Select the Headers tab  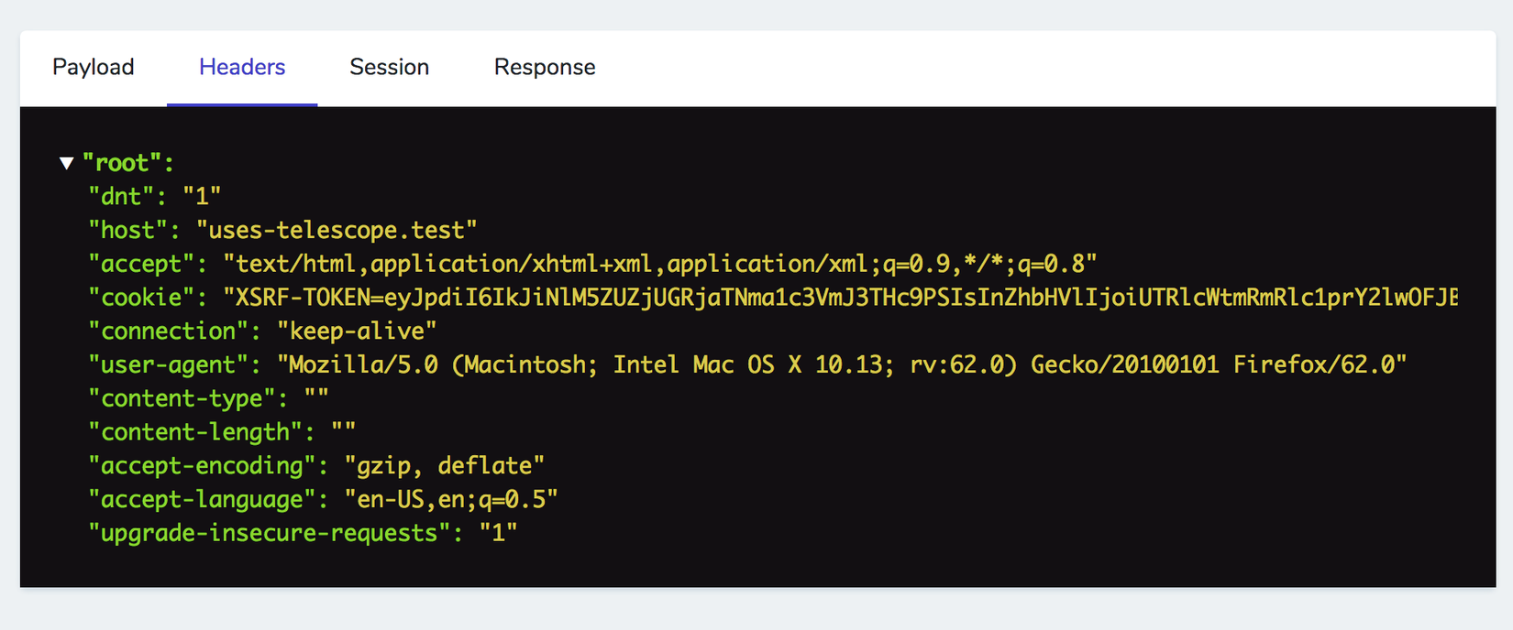242,68
